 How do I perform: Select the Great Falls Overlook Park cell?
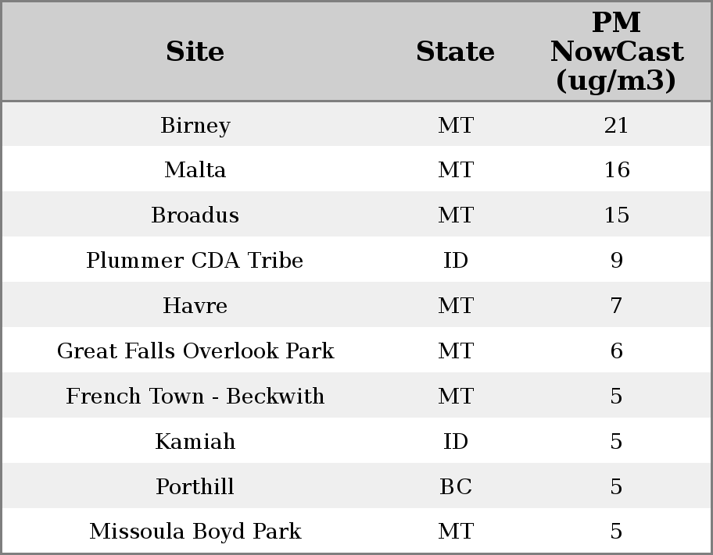click(195, 351)
